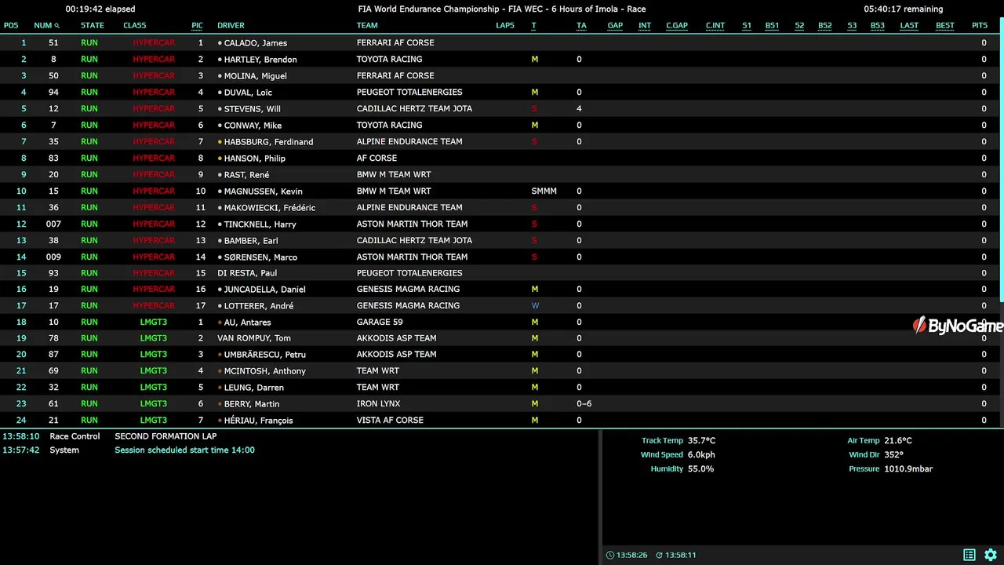Open the settings gear icon
Screen dimensions: 1004x565
991,555
